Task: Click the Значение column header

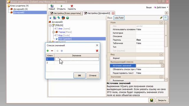Action: click(x=77, y=56)
